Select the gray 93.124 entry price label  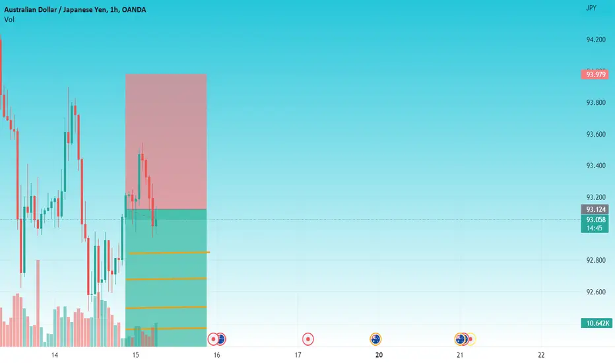point(595,209)
